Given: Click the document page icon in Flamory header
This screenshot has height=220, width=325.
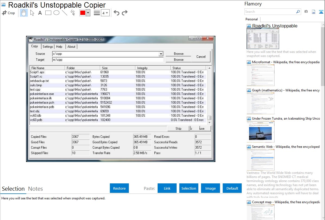Looking at the screenshot, I should pos(314,12).
